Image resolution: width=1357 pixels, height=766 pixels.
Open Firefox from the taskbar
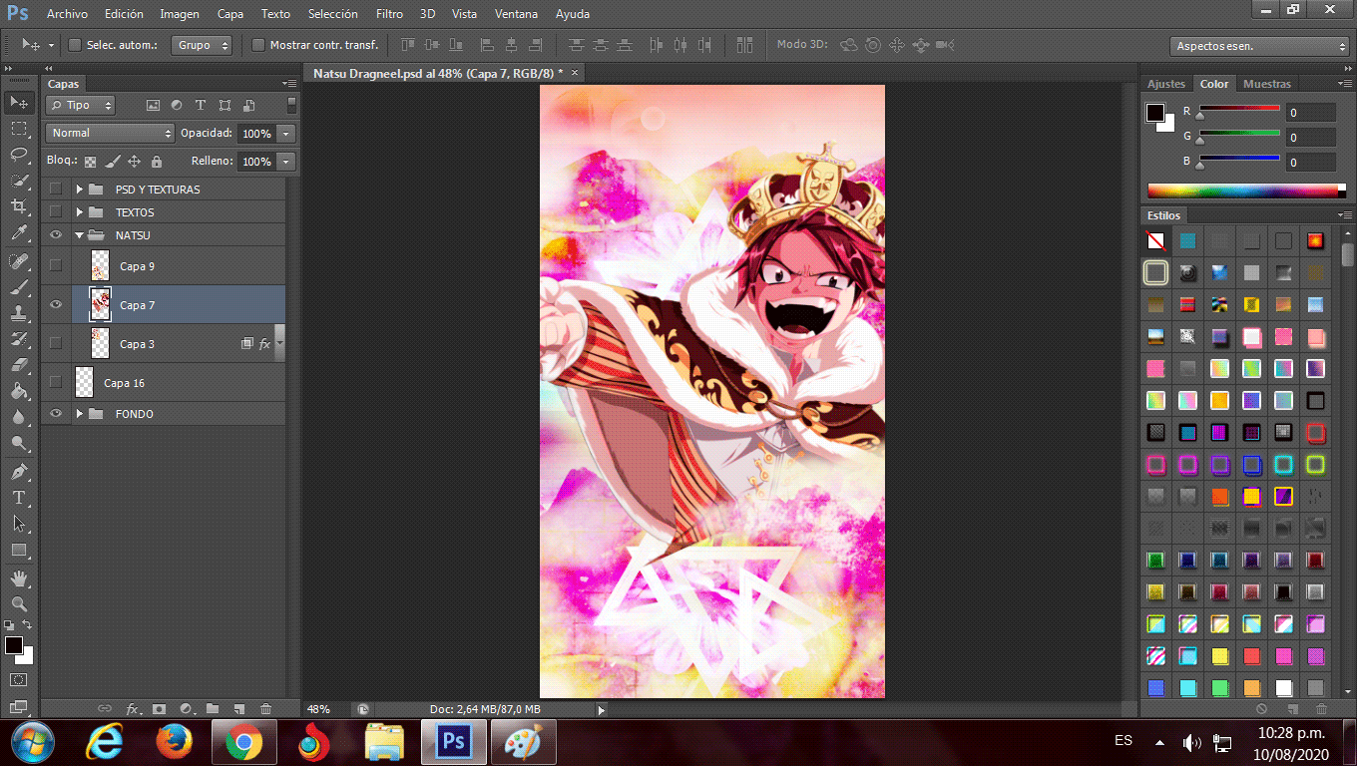pyautogui.click(x=174, y=742)
